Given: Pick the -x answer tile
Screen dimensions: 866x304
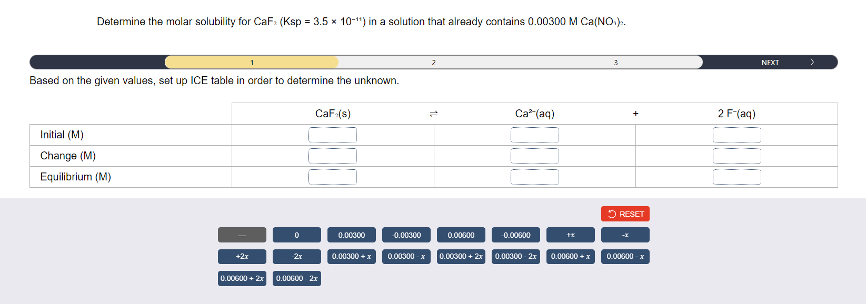Looking at the screenshot, I should click(x=625, y=235).
